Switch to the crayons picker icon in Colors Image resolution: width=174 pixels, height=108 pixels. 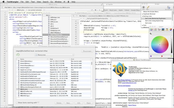click(167, 29)
